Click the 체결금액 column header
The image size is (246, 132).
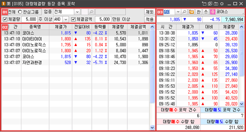(138, 27)
